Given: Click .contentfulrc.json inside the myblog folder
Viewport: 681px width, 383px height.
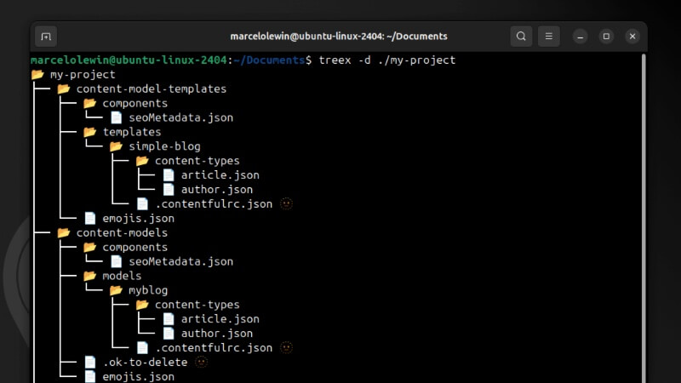Looking at the screenshot, I should click(213, 348).
